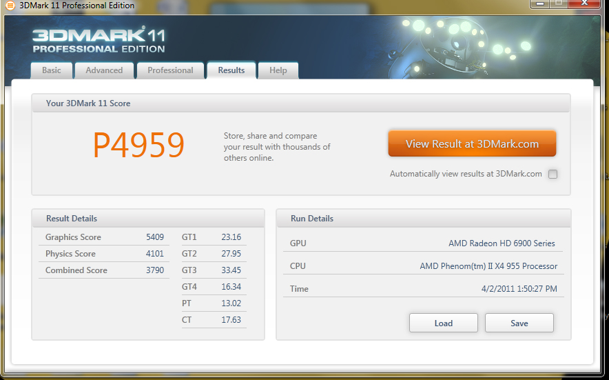Enable automatically view results at 3DMark.com checkbox

click(x=553, y=174)
